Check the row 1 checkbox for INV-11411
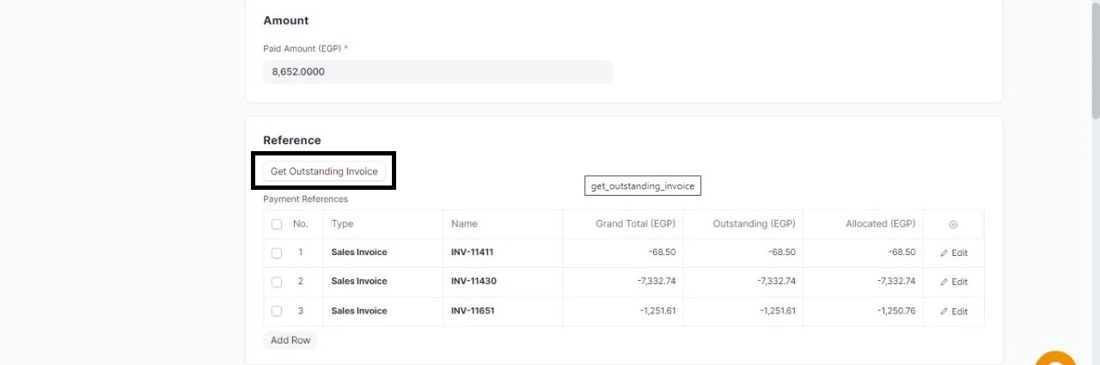The image size is (1100, 365). coord(277,253)
